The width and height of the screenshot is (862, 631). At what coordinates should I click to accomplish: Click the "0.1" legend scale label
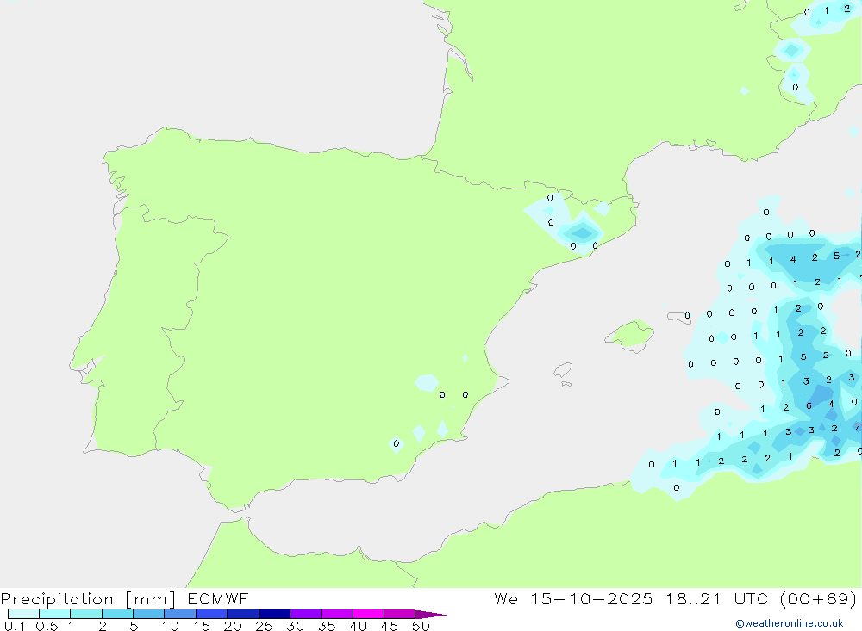[14, 626]
